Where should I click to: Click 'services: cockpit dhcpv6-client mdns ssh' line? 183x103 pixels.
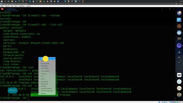point(34,43)
